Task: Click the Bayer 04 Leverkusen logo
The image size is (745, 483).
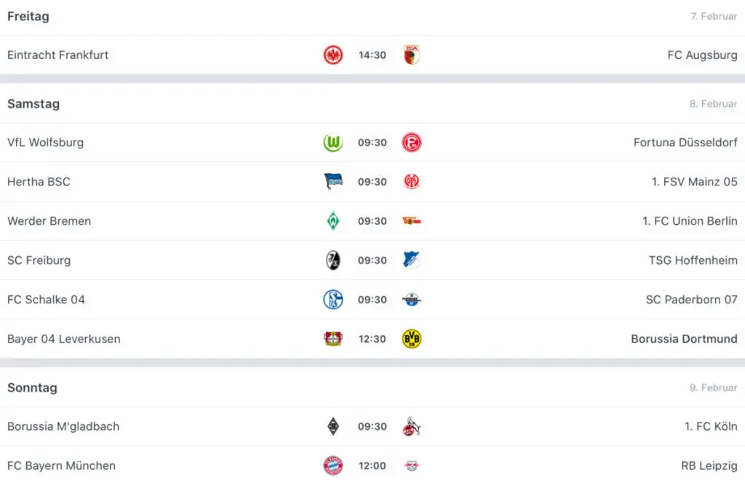Action: coord(333,339)
